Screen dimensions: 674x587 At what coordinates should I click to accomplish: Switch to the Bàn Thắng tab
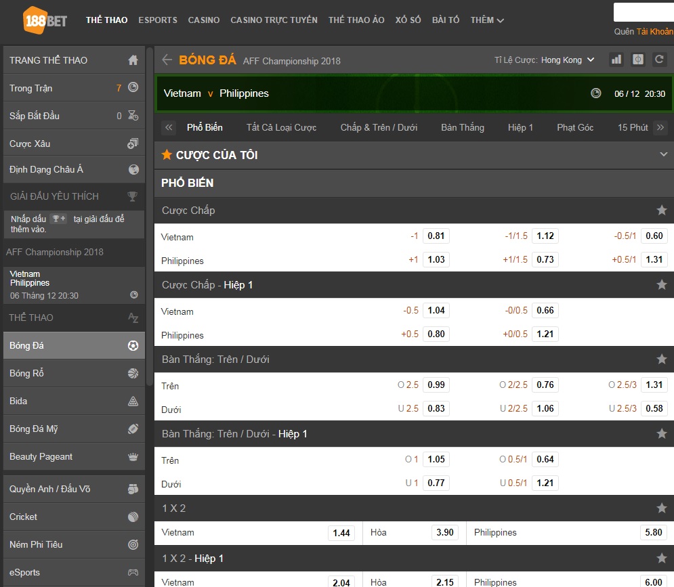(463, 128)
